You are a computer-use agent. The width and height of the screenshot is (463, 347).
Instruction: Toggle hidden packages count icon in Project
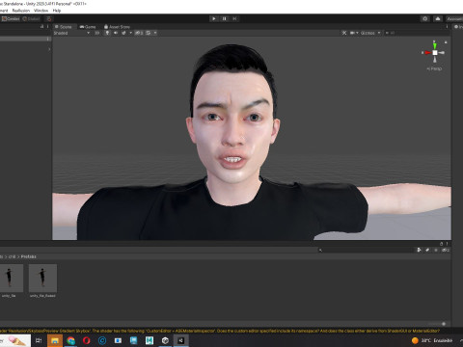point(446,250)
